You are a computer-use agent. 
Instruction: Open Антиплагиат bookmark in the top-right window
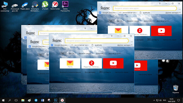click(x=128, y=13)
